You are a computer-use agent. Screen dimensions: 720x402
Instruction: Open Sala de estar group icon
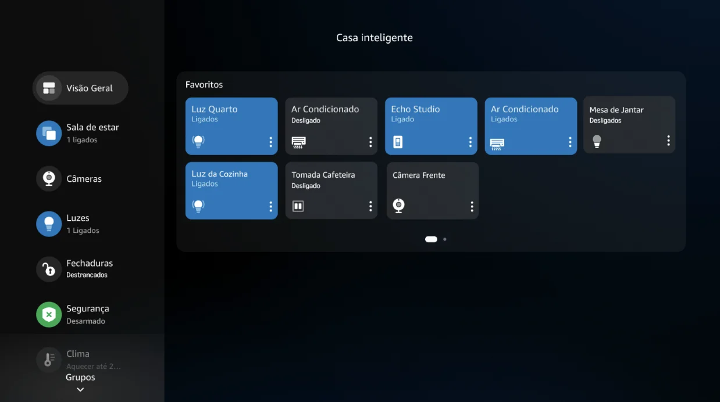click(49, 134)
